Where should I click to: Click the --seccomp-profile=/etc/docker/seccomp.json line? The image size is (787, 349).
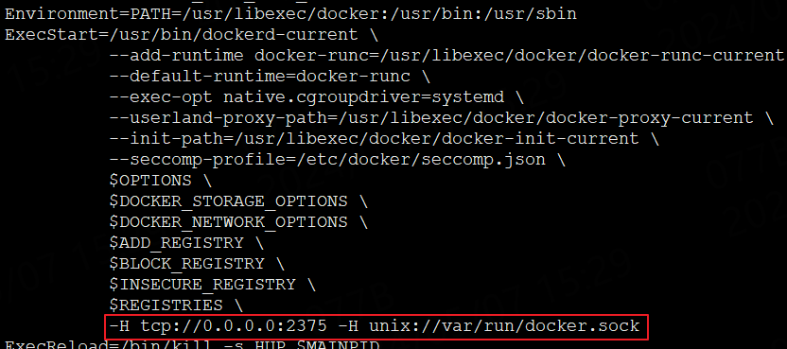[x=327, y=160]
